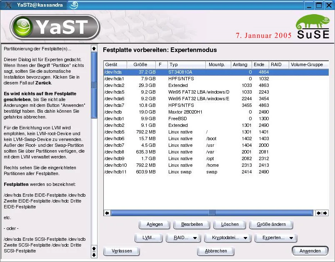
Task: Click the SuSE swirl icon in title bar
Action: pos(74,5)
